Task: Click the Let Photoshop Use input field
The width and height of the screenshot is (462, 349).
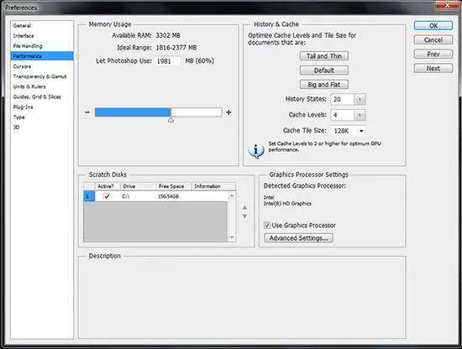Action: click(168, 61)
